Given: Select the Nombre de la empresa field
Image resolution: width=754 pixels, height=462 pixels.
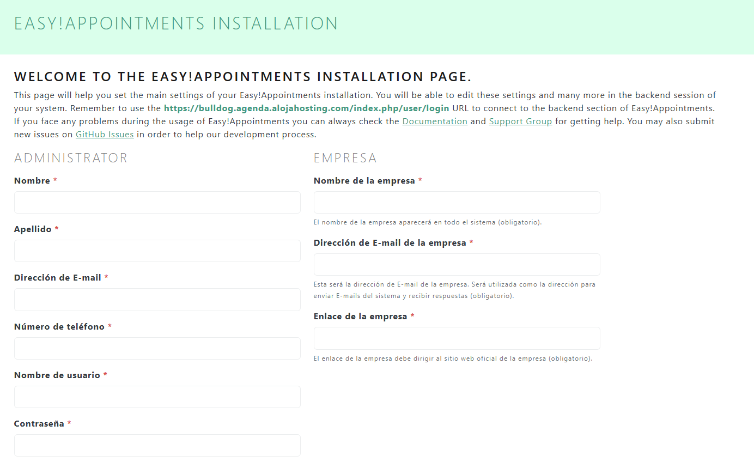Looking at the screenshot, I should point(457,202).
